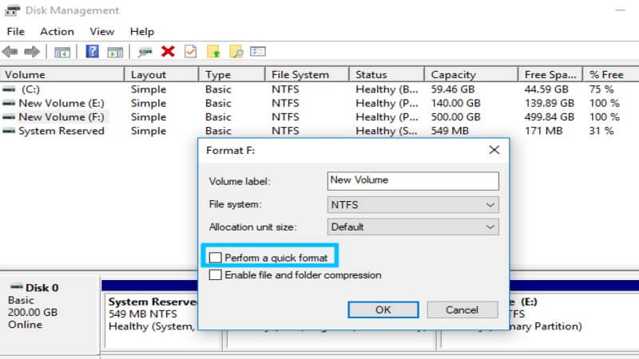Click the folder with magnifier toolbar icon

click(236, 51)
